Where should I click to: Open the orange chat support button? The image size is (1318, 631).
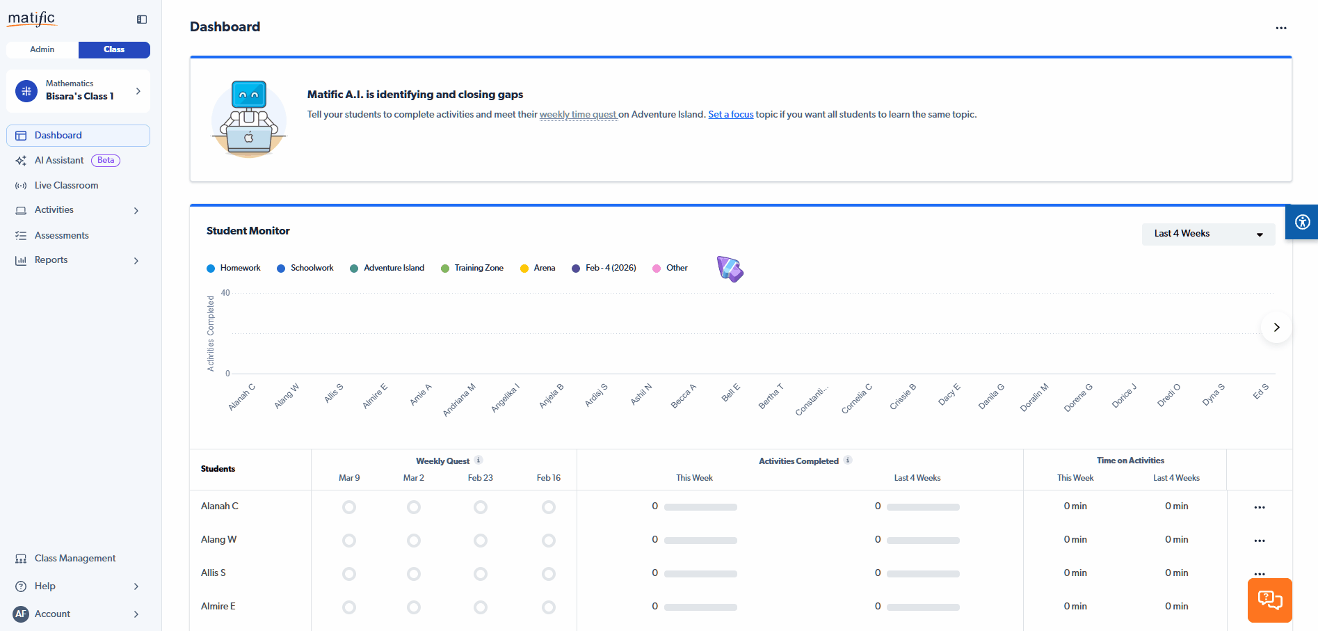pyautogui.click(x=1269, y=600)
